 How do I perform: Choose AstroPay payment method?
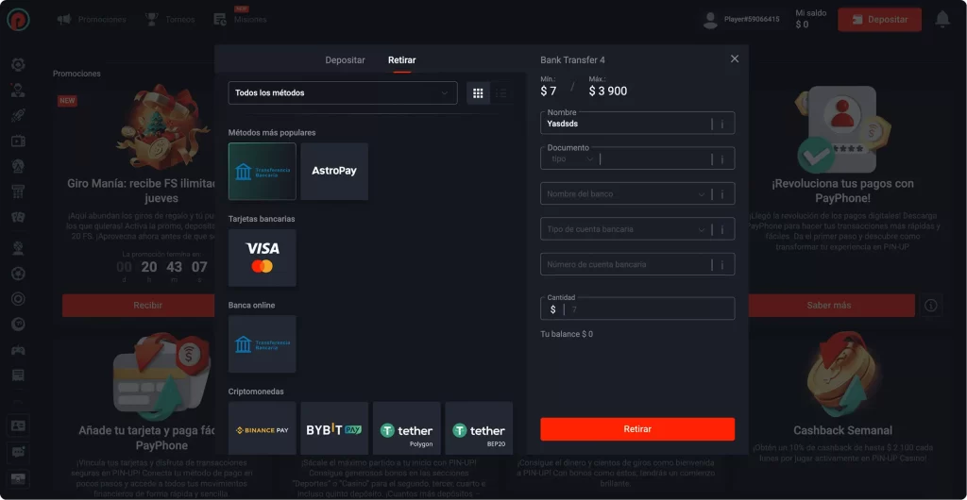pyautogui.click(x=334, y=172)
